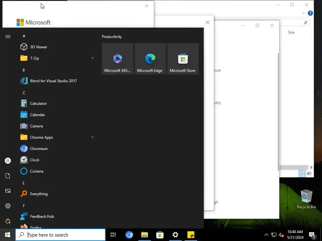Image resolution: width=322 pixels, height=241 pixels.
Task: Expand the ribbon chevron in File Explorer
Action: coord(303,13)
